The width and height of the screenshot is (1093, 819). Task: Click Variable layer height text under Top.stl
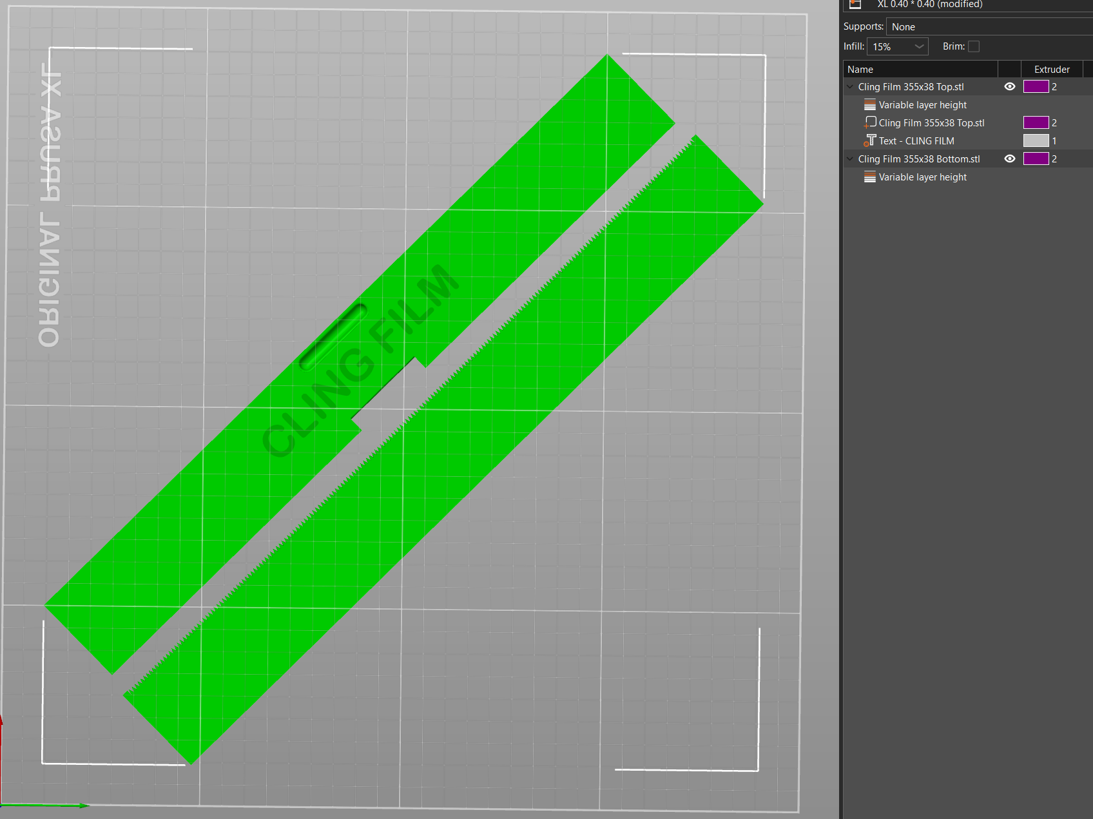[922, 104]
